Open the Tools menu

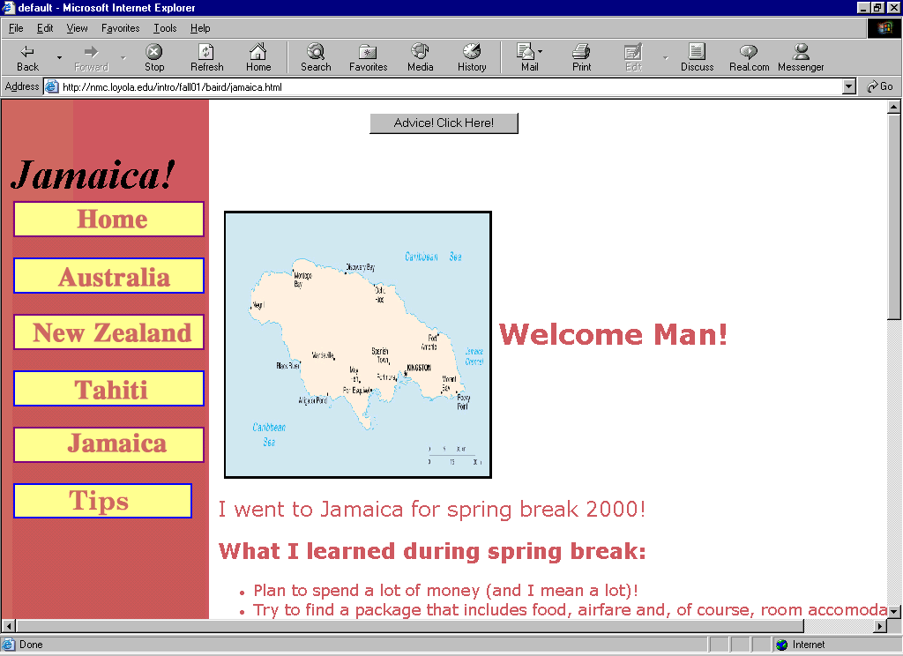[x=165, y=28]
